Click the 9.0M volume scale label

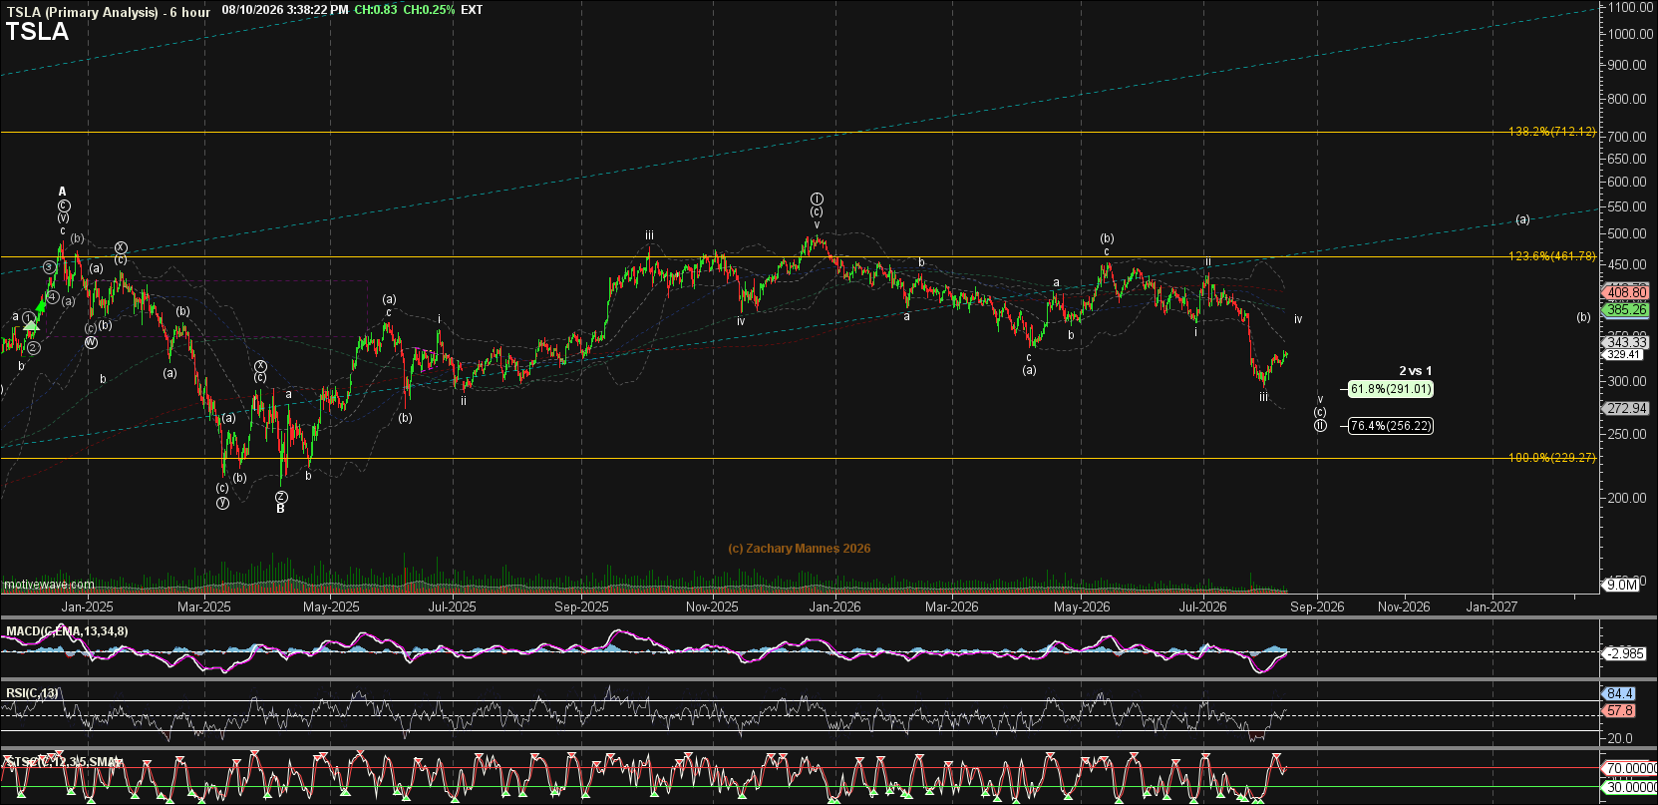click(1622, 585)
